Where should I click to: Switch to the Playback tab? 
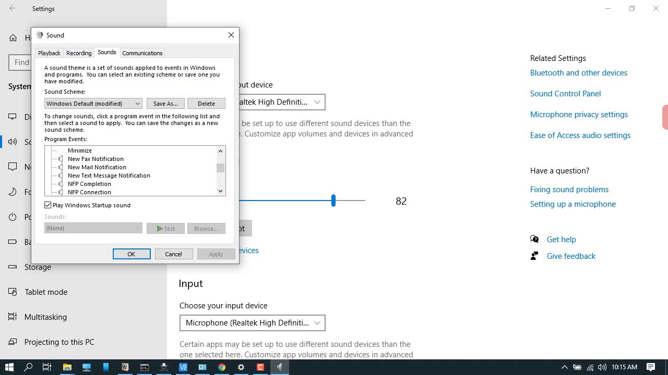49,53
